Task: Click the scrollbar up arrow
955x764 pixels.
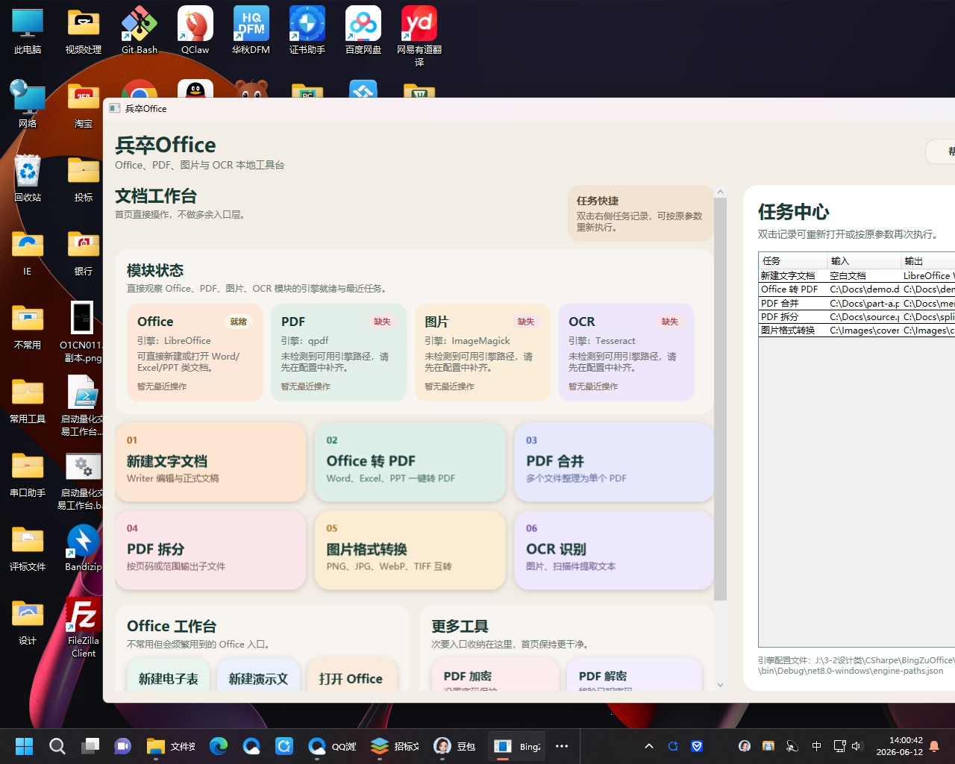Action: click(720, 192)
